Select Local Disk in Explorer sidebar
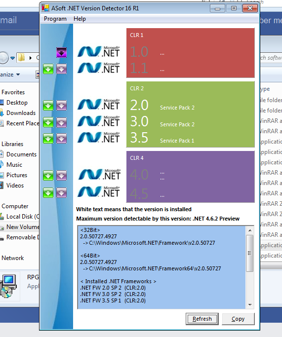 pos(23,217)
